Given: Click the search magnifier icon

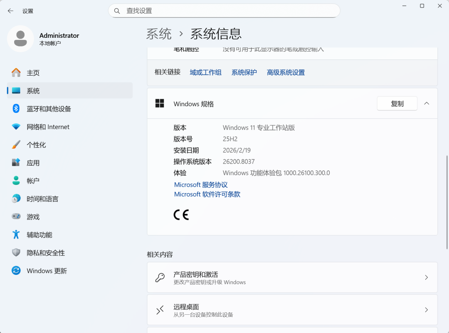Looking at the screenshot, I should (x=117, y=11).
